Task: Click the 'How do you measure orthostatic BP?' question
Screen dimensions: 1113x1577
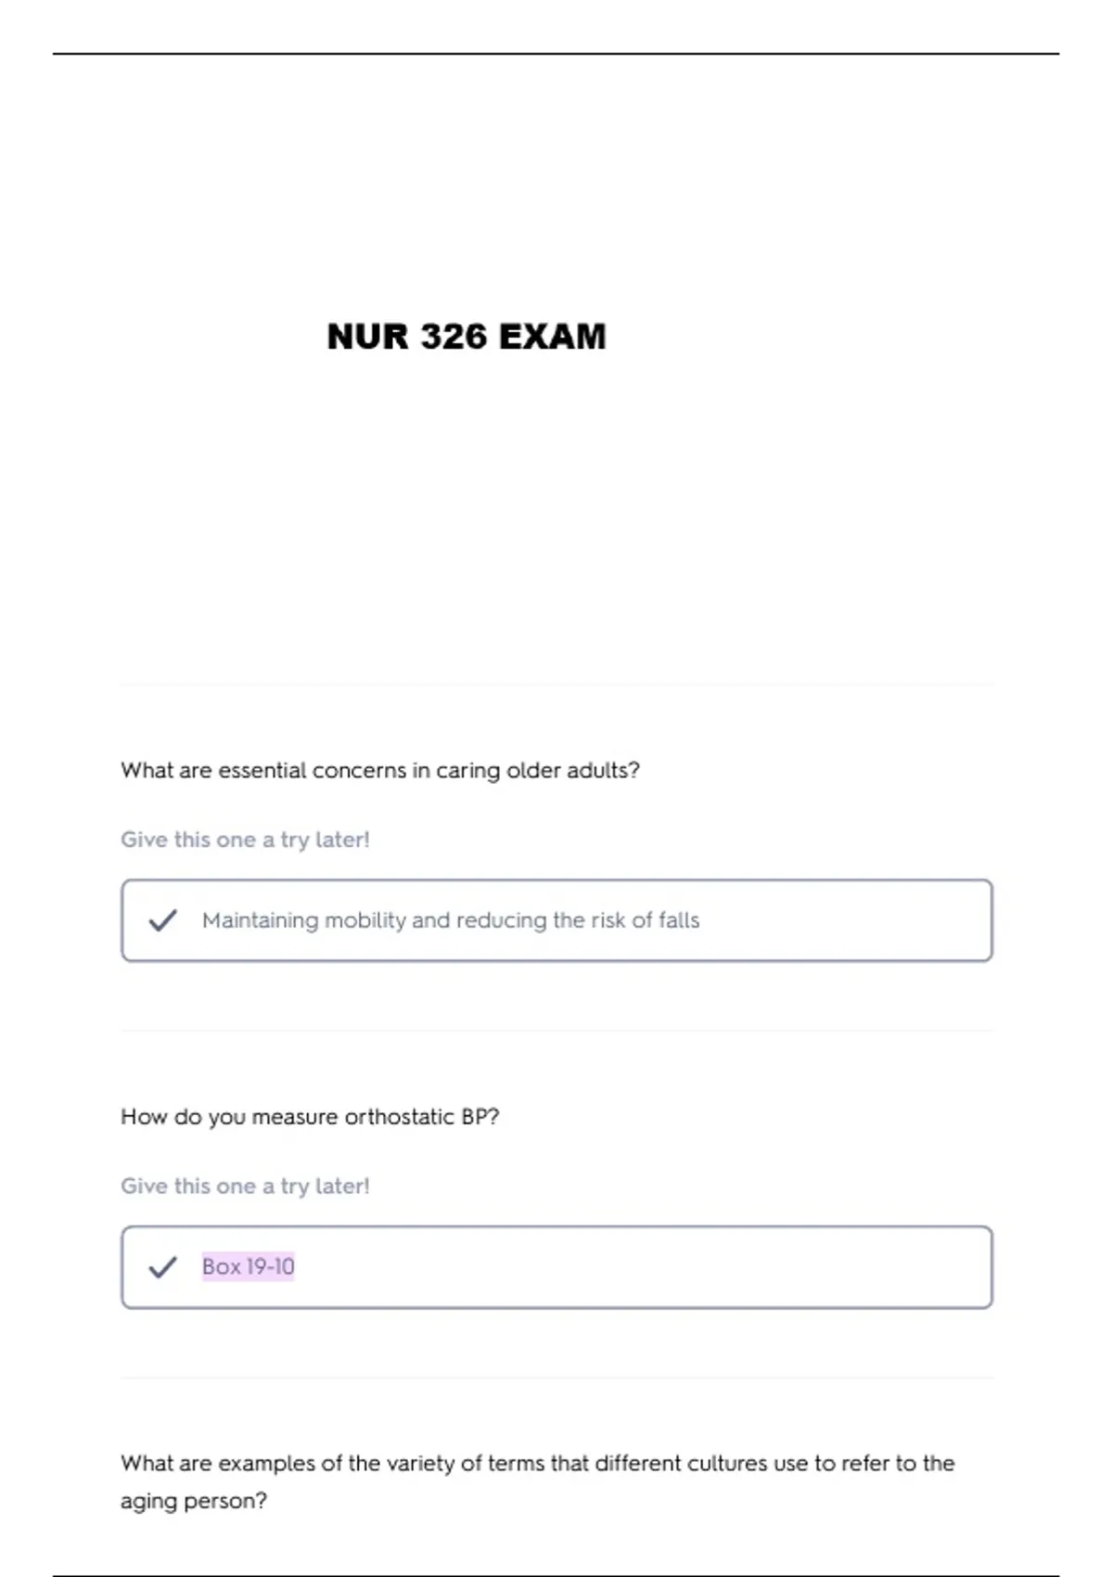Action: click(310, 1117)
